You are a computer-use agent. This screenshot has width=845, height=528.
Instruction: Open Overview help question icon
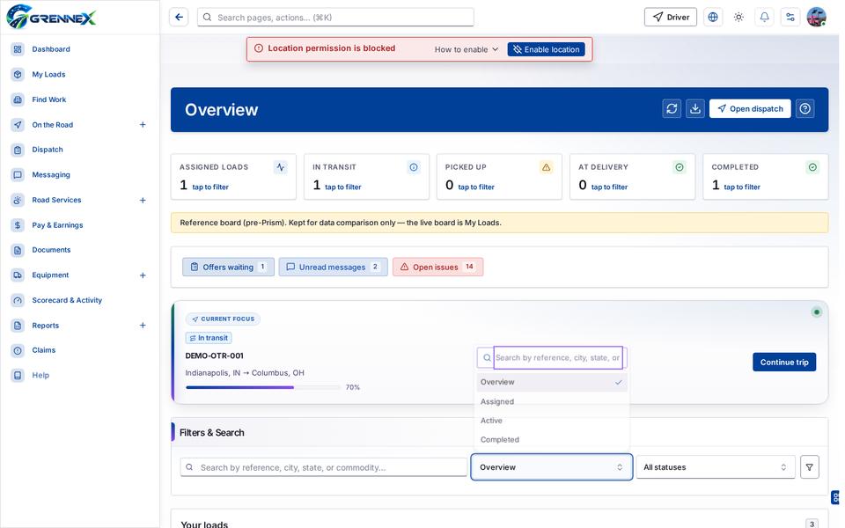tap(805, 109)
